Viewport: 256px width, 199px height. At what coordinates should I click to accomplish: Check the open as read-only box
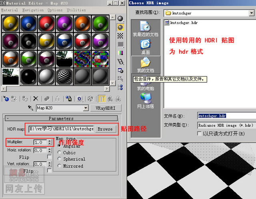pos(199,133)
